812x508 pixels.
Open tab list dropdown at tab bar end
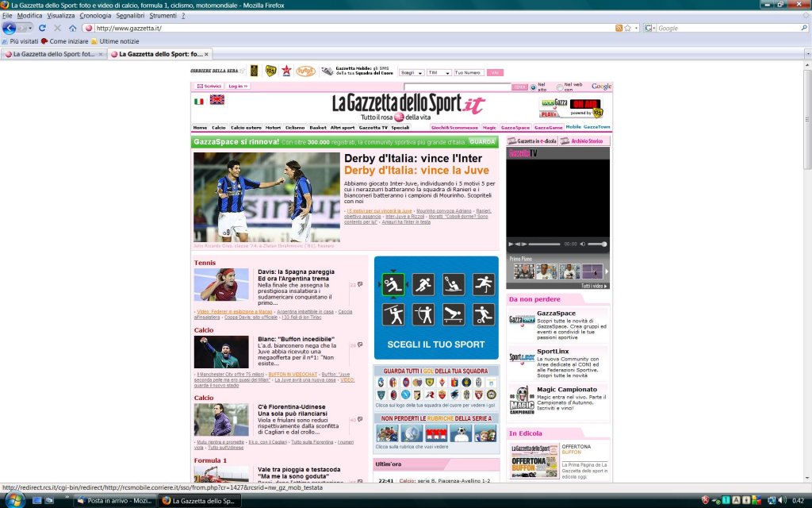tap(807, 53)
